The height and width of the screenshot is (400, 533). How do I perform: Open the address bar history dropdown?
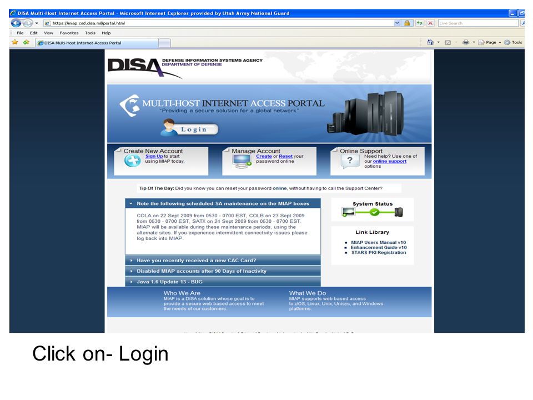coord(397,23)
